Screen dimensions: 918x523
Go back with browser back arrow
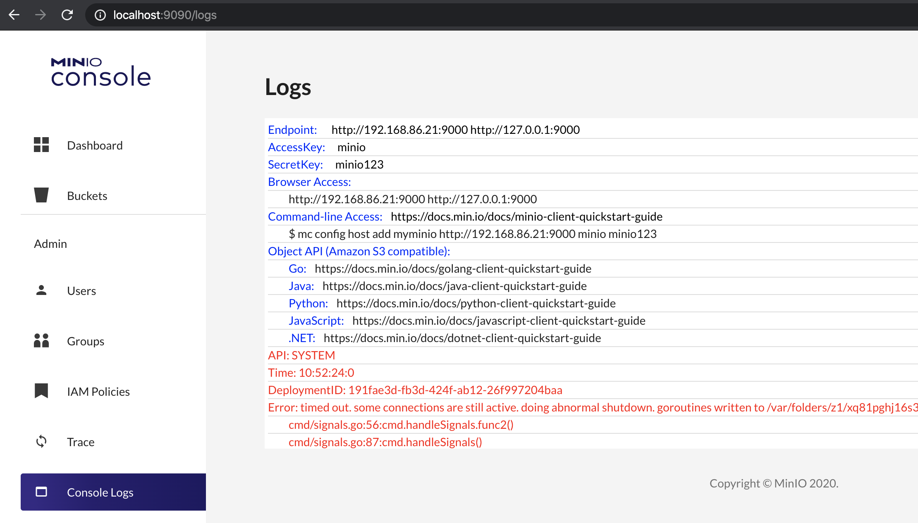pyautogui.click(x=14, y=15)
